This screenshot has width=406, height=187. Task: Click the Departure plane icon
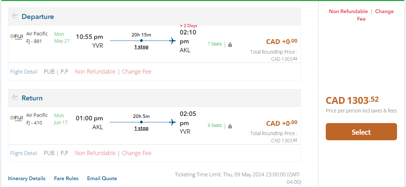[14, 16]
